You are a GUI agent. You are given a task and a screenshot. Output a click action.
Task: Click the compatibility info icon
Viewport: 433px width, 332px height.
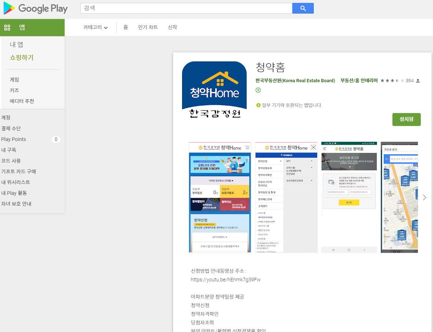(258, 105)
